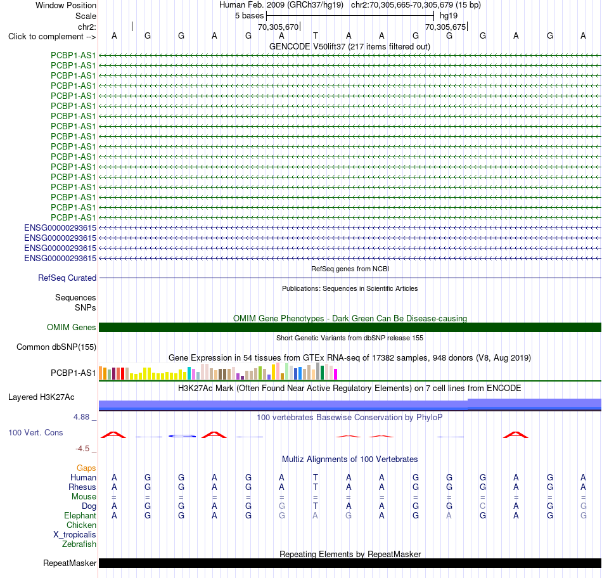Select the SNPs subtrack label

[86, 307]
